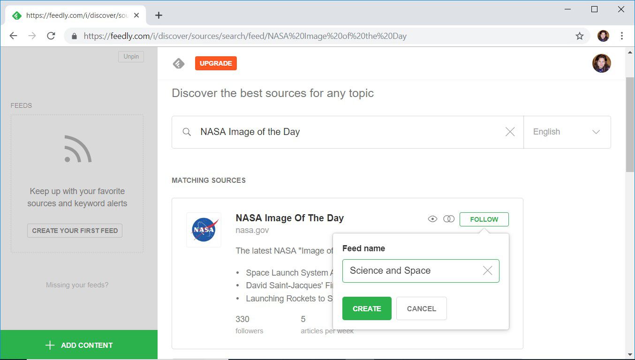Reload the page using the refresh icon
This screenshot has height=360, width=635.
coord(51,36)
